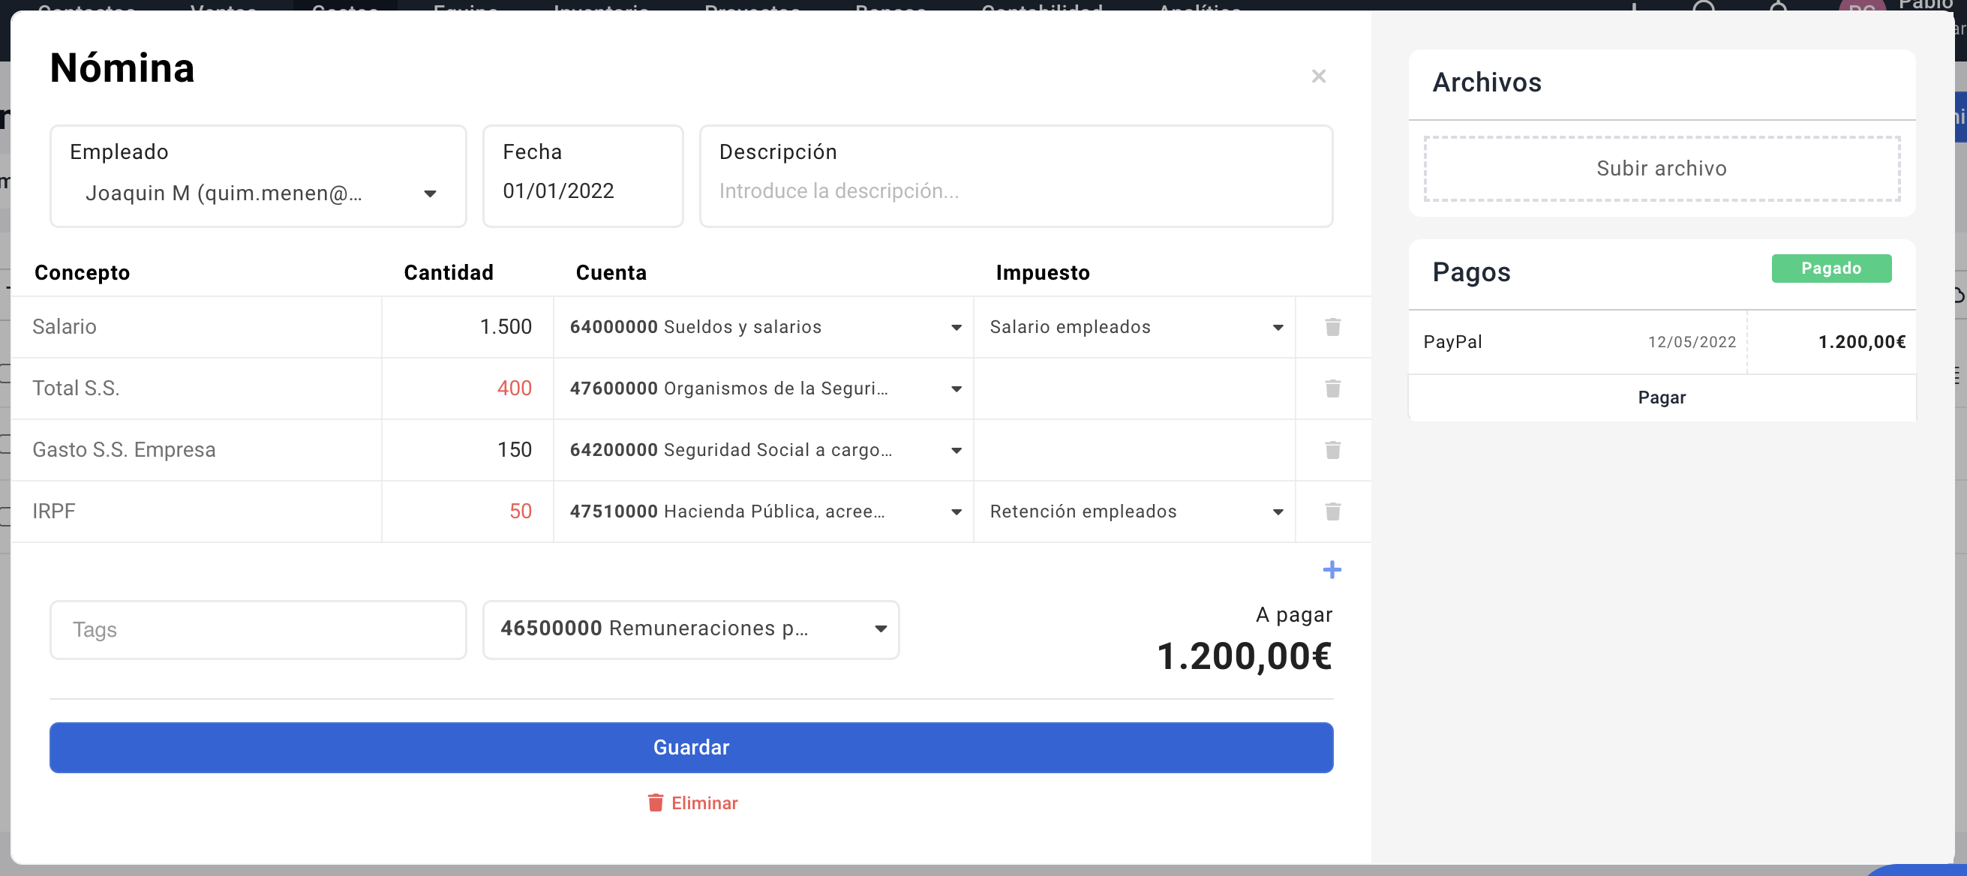Expand the Sueldos y salarios account dropdown

click(955, 326)
